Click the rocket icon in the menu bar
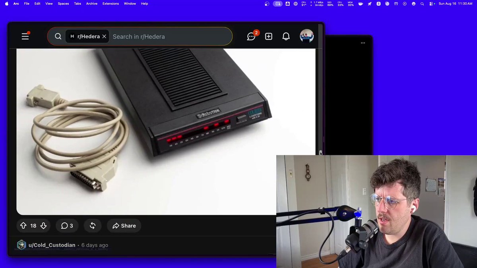The image size is (477, 268). 370,4
